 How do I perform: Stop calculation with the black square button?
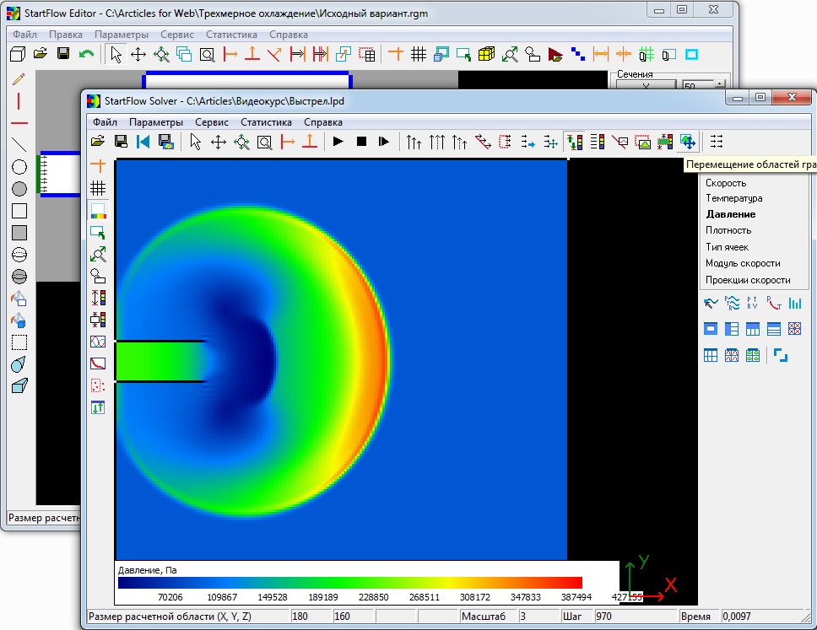361,141
